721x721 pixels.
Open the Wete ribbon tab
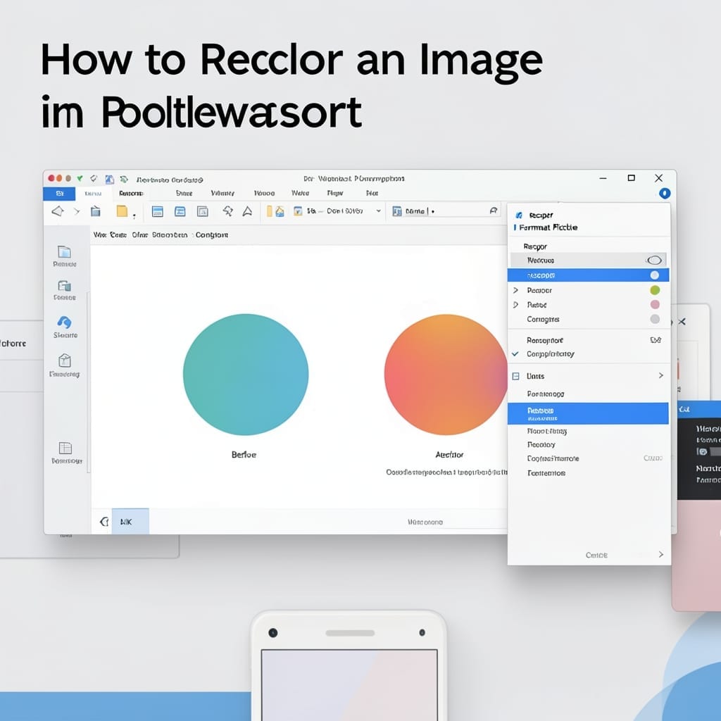300,193
